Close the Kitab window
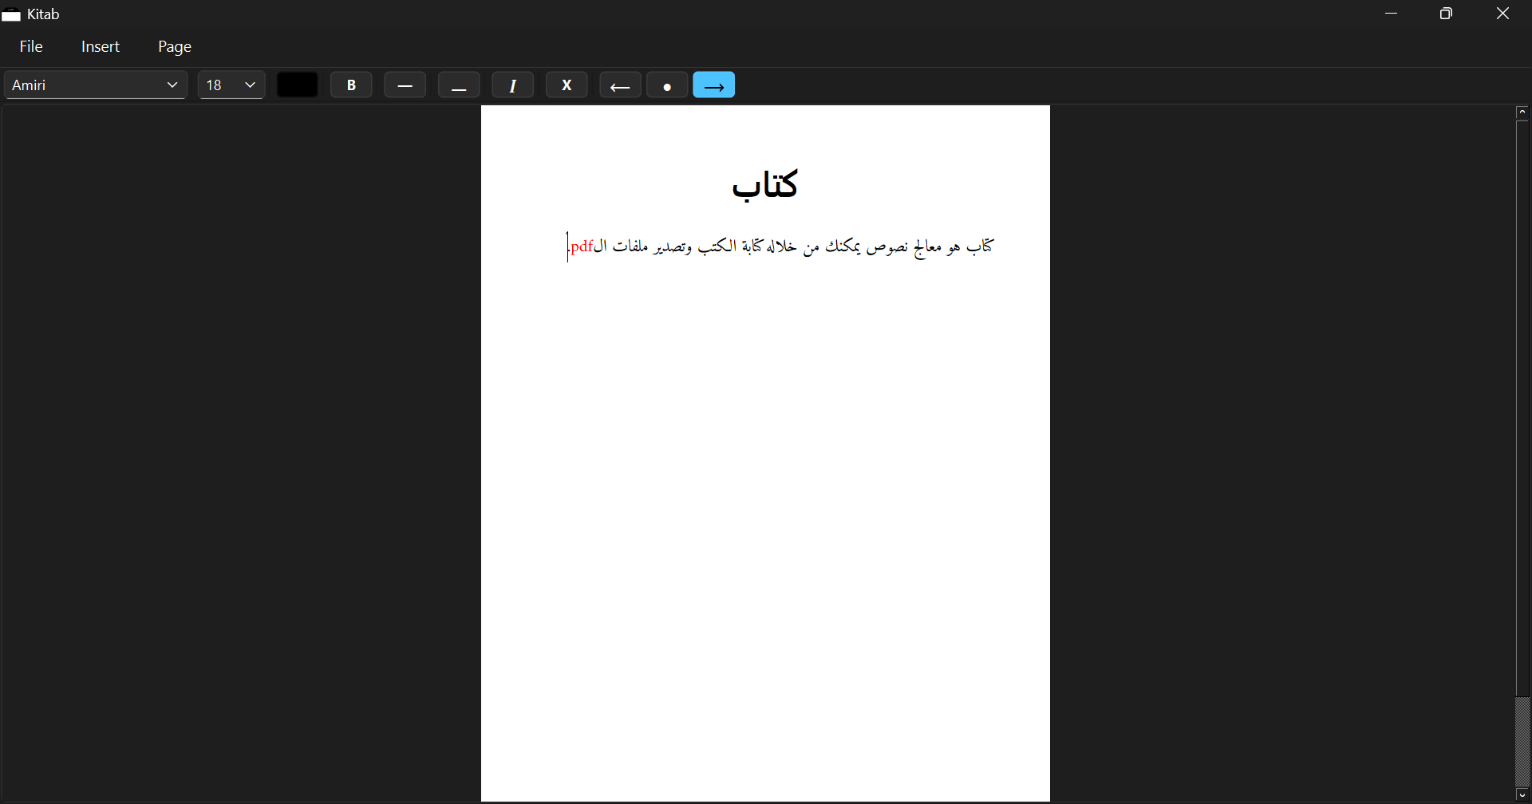The height and width of the screenshot is (804, 1532). click(1503, 14)
